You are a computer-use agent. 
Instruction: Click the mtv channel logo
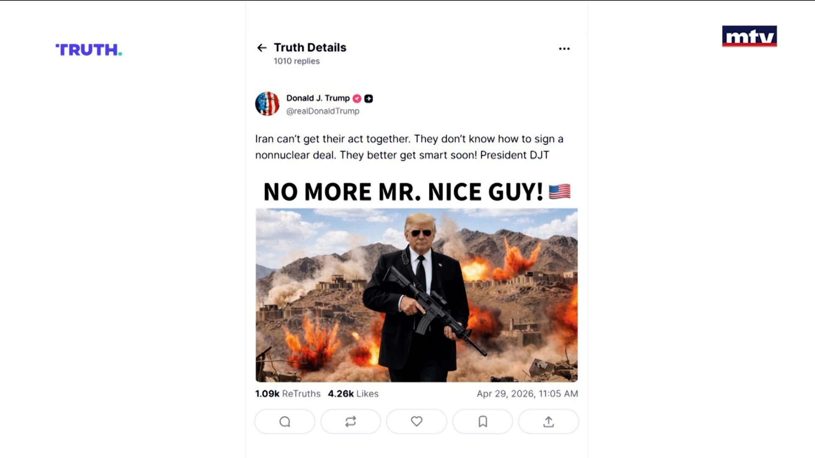(x=749, y=36)
